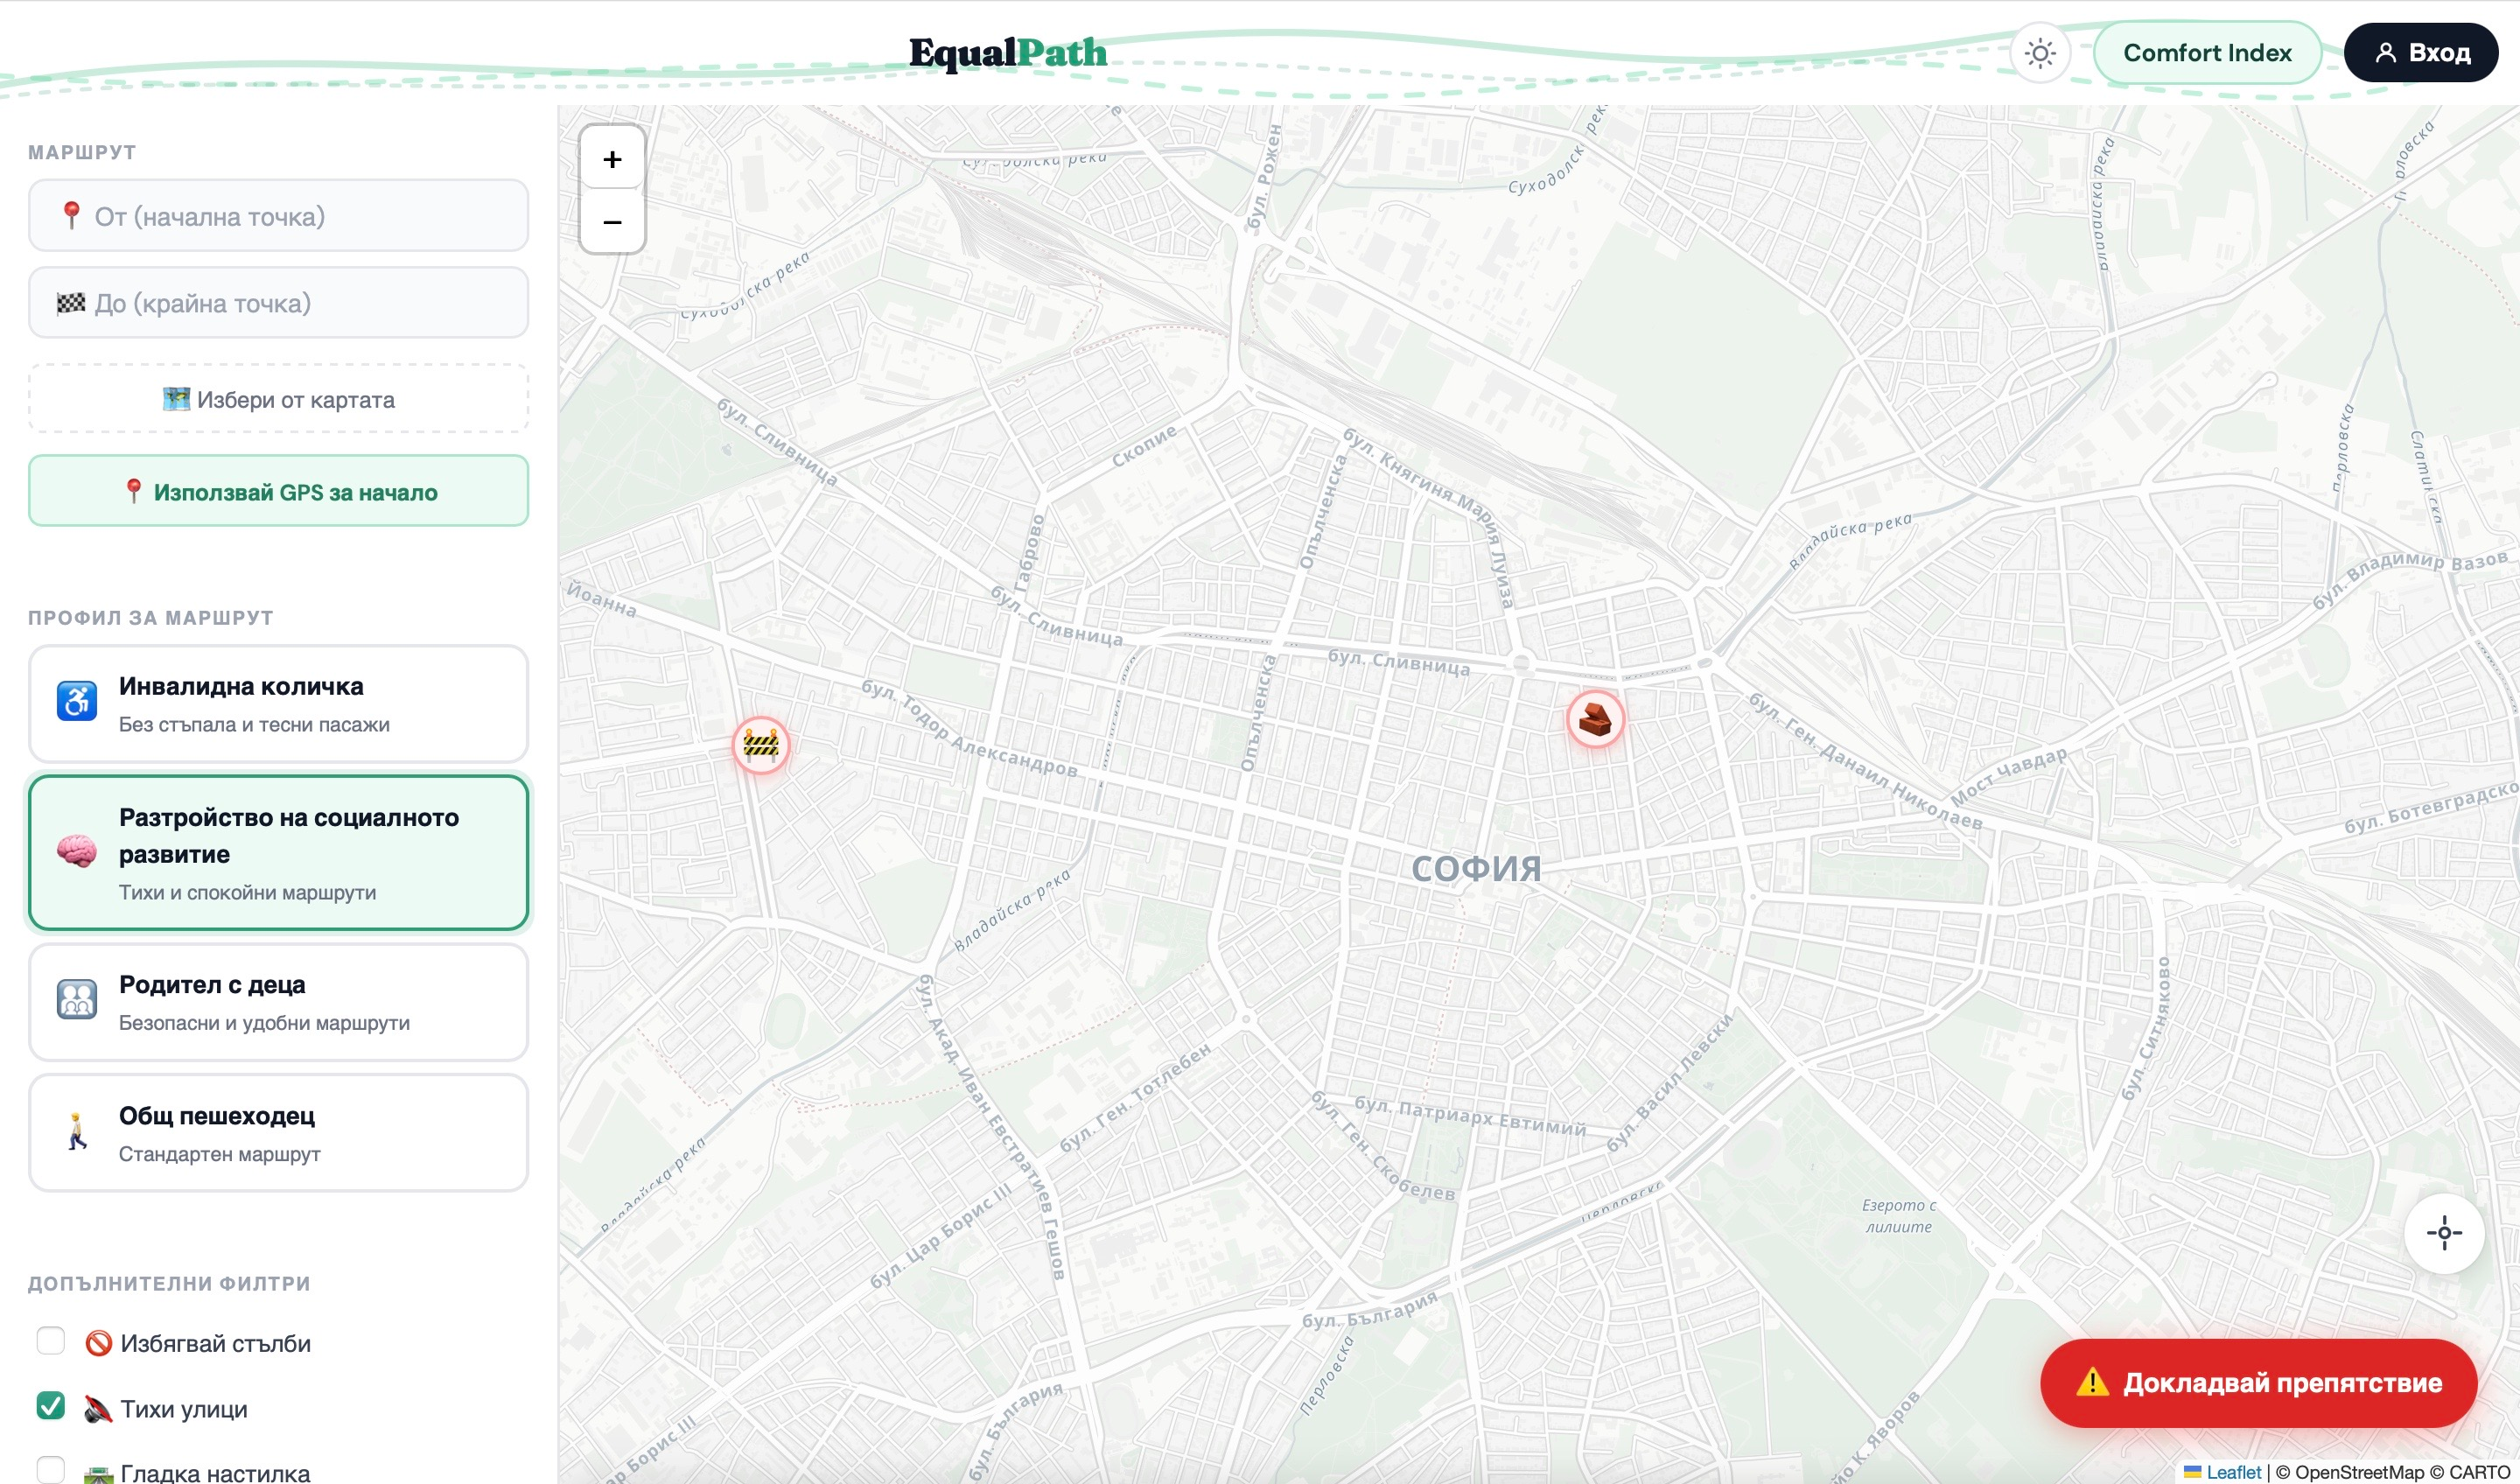Open the Comfort Index page
Viewport: 2520px width, 1484px height.
tap(2206, 53)
